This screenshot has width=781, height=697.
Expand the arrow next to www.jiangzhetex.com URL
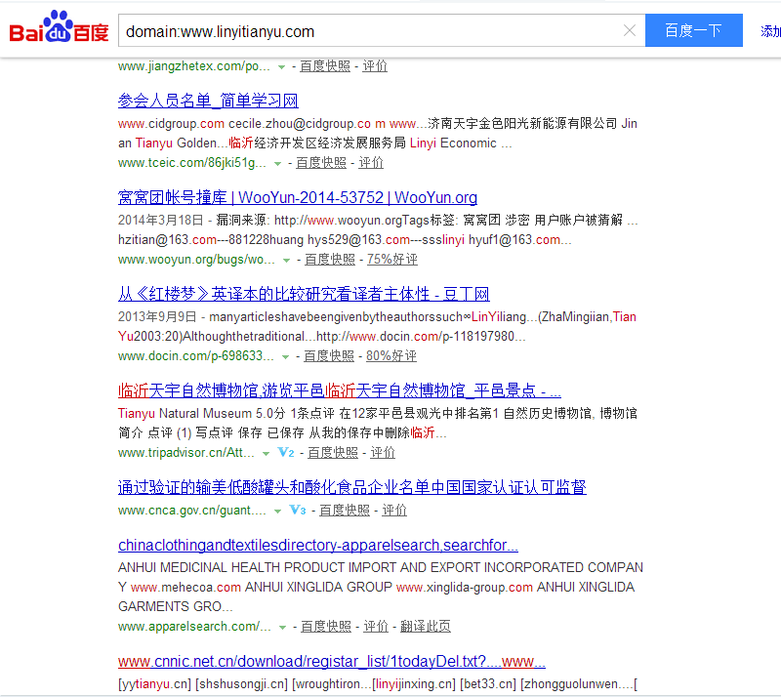pyautogui.click(x=281, y=66)
